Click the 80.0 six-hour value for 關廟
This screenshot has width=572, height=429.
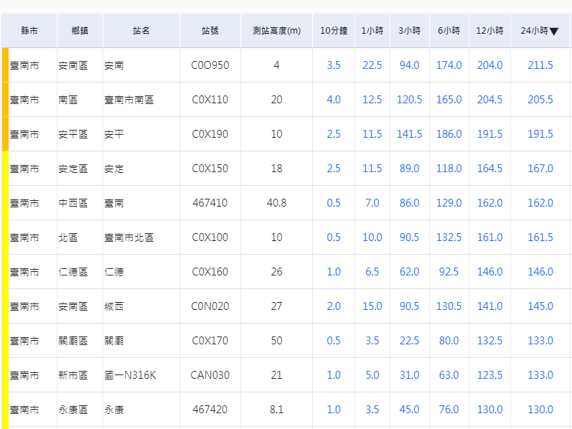449,341
